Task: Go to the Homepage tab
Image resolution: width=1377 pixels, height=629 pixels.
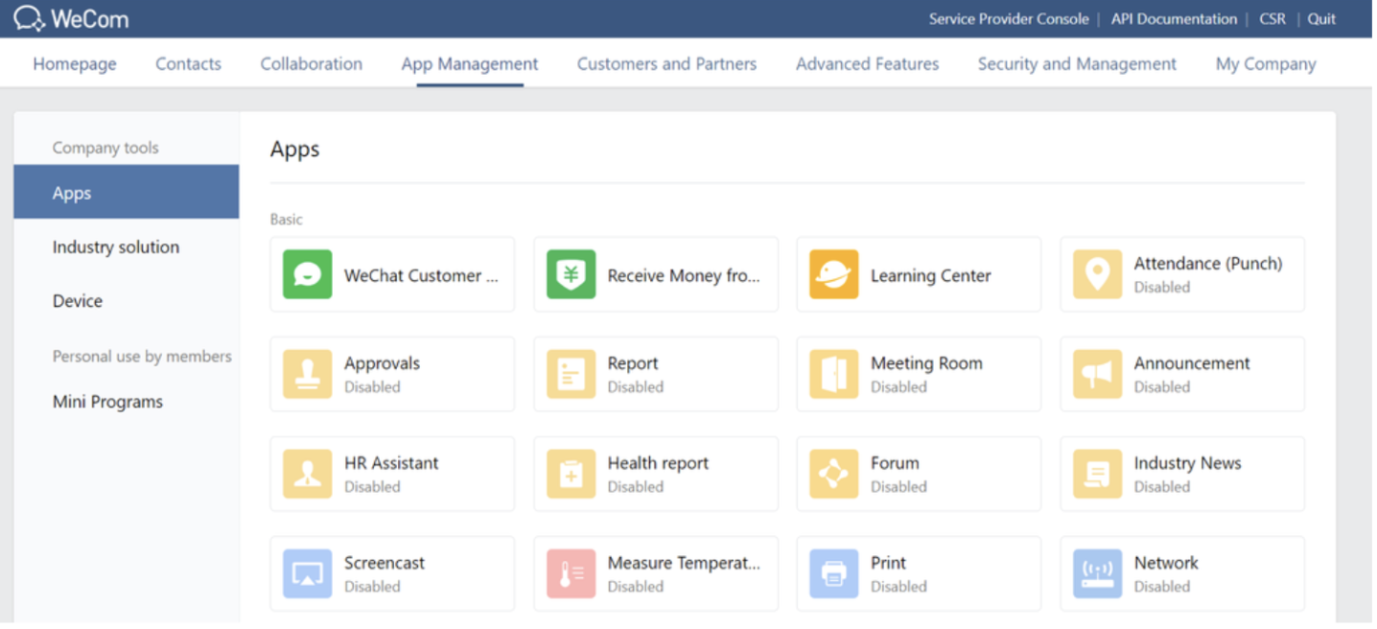Action: [x=75, y=64]
